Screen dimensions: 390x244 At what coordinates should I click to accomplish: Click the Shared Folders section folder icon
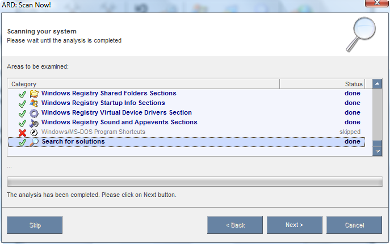click(34, 94)
